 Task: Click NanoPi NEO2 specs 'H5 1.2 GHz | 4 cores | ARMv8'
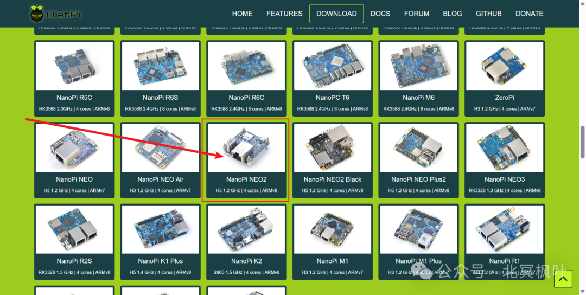point(246,190)
